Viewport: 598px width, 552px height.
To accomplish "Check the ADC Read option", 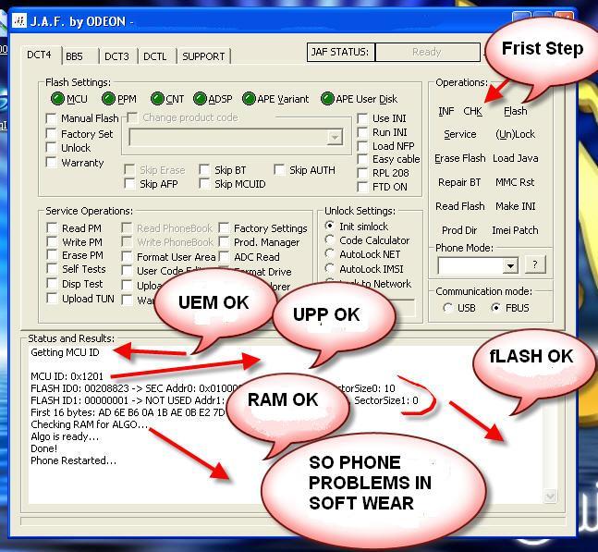I will click(224, 256).
